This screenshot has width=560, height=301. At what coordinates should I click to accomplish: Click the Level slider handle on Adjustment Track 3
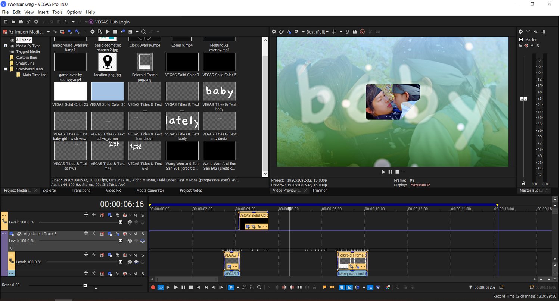point(121,241)
